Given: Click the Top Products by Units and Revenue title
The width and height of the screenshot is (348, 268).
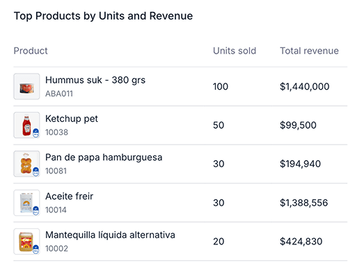Looking at the screenshot, I should point(103,16).
